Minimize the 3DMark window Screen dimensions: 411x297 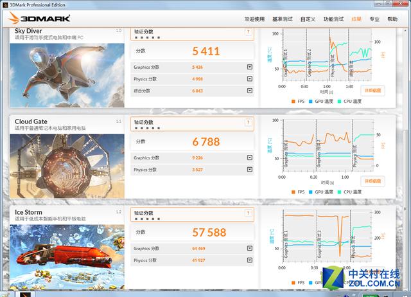(378, 3)
